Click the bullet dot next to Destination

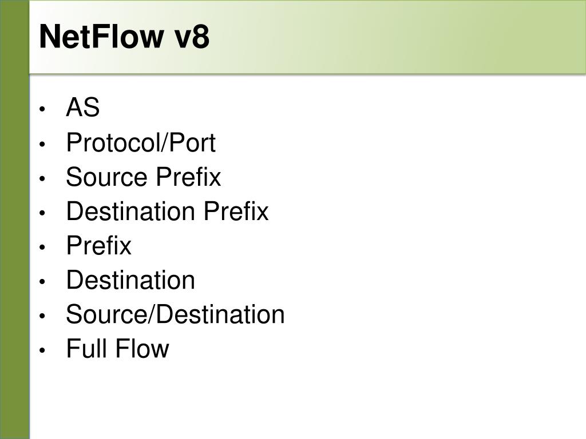[x=42, y=281]
